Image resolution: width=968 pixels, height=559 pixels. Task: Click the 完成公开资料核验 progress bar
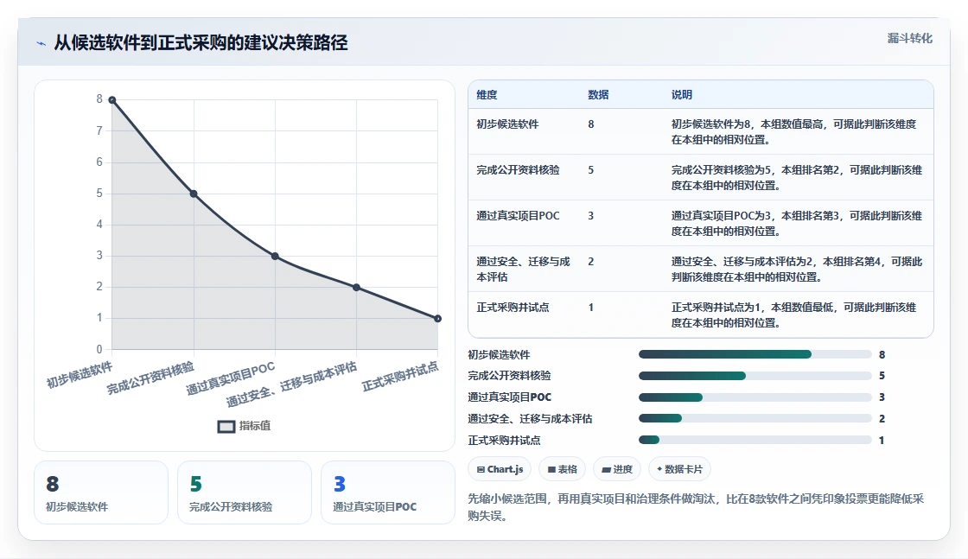(755, 376)
